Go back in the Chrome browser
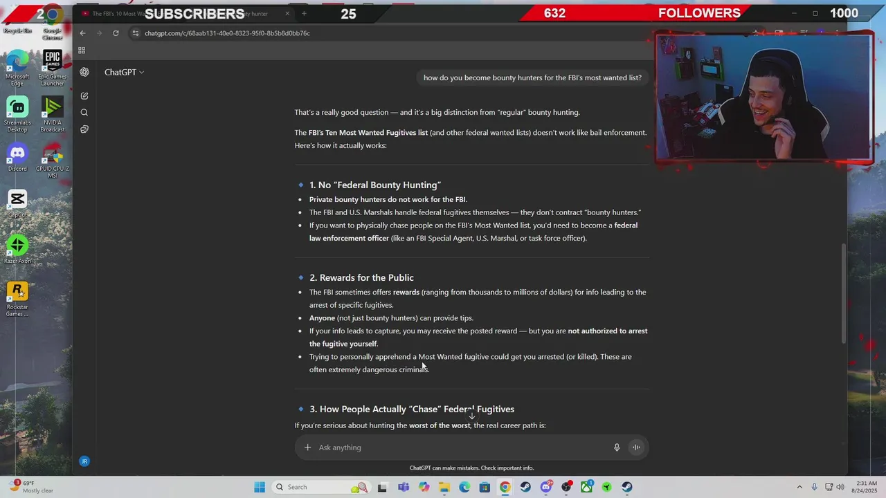 [x=82, y=33]
